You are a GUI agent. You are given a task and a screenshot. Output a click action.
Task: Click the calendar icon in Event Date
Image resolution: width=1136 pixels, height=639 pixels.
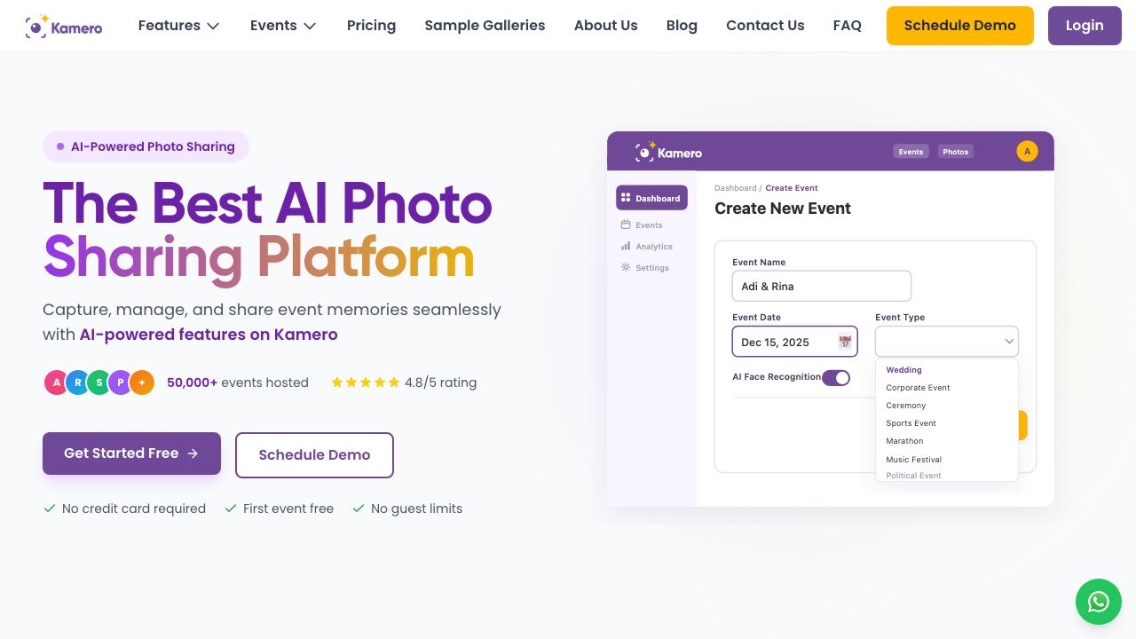(x=845, y=342)
